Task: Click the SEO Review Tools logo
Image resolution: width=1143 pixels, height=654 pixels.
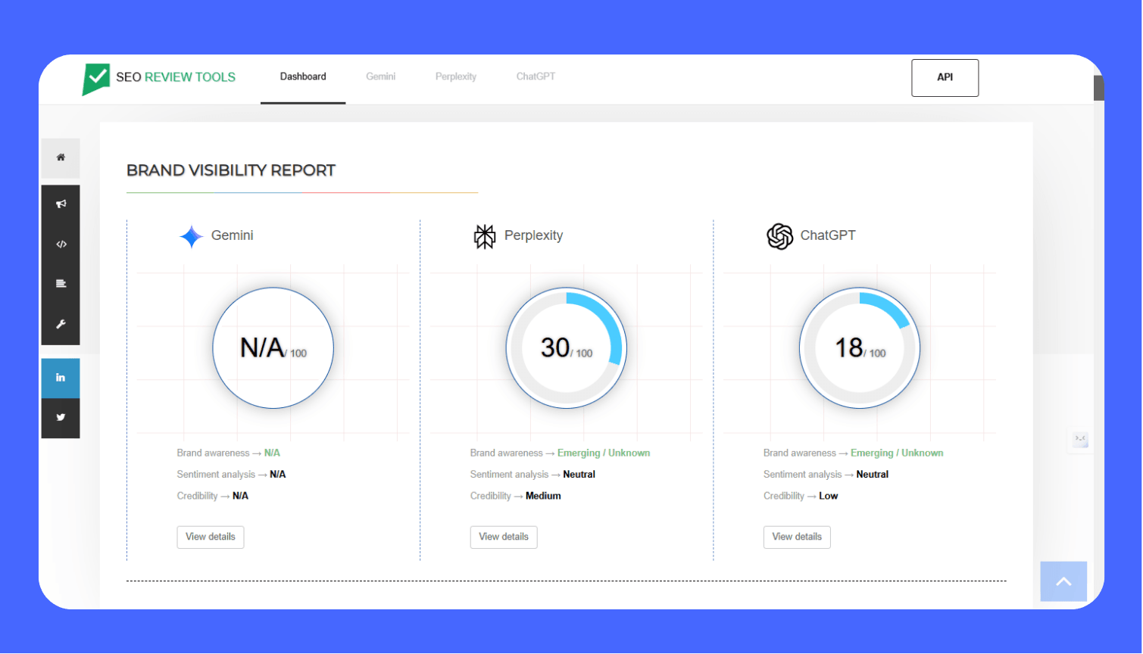Action: tap(159, 79)
